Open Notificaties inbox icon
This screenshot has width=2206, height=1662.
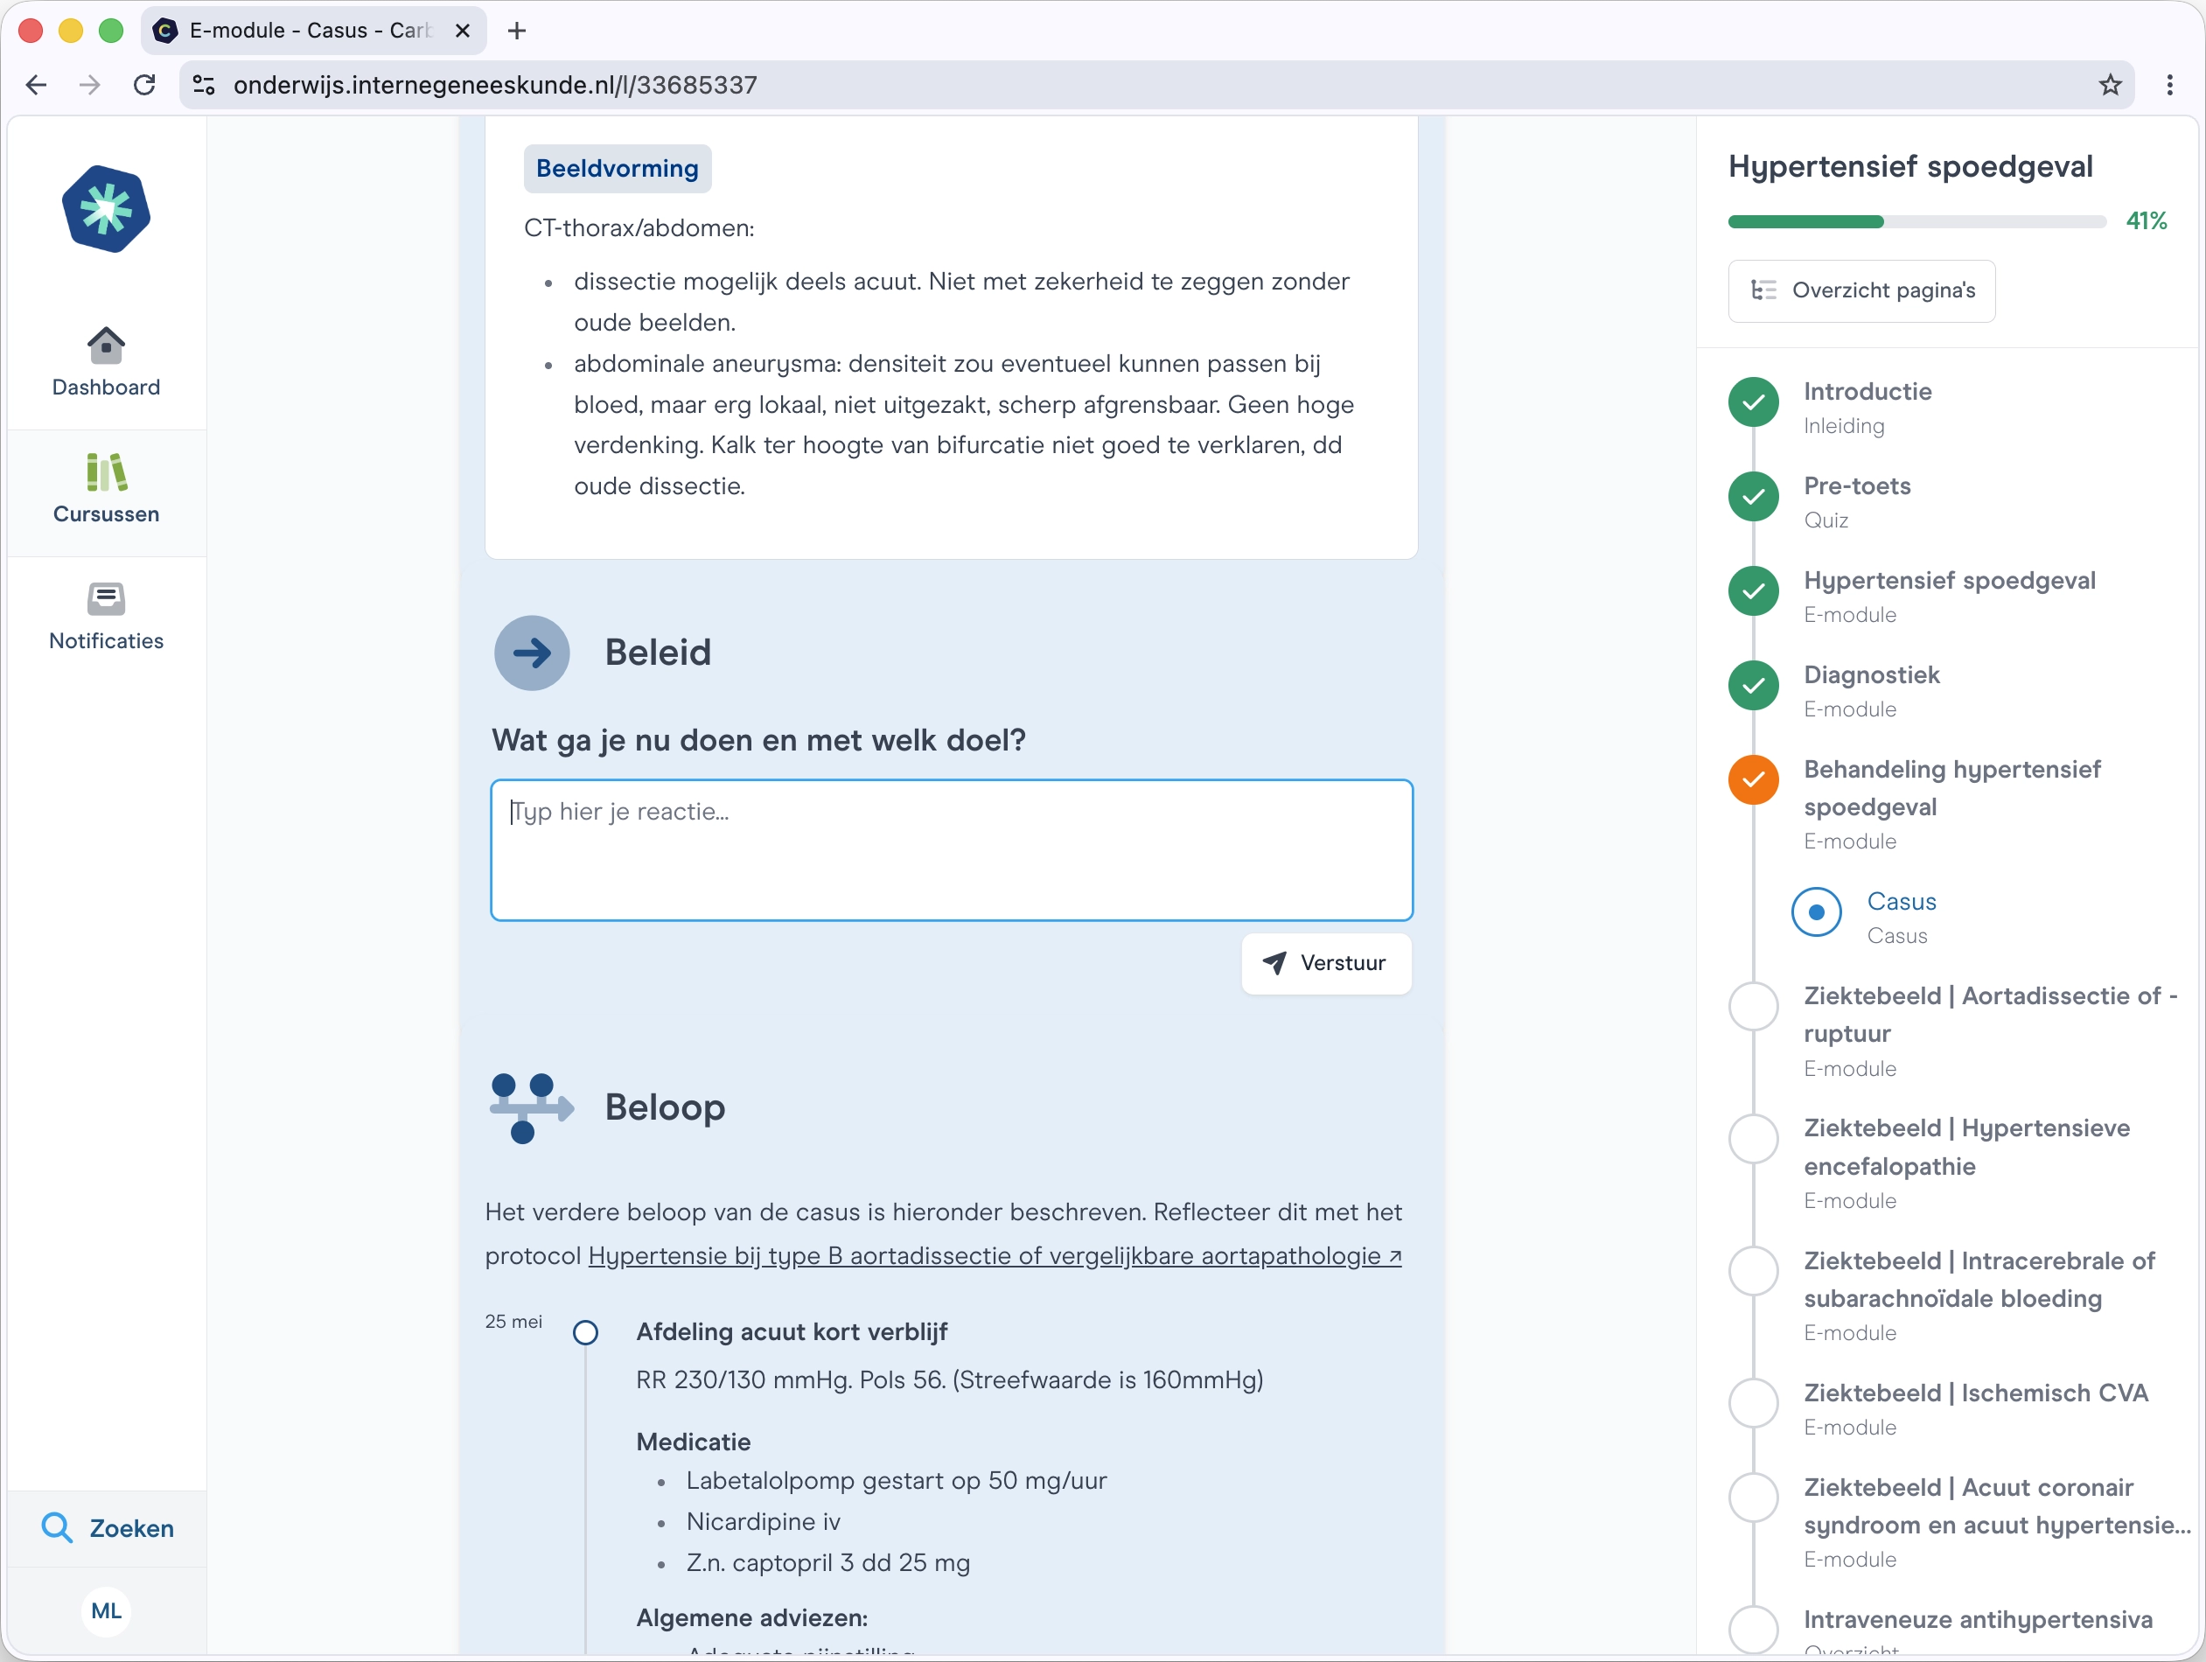[106, 598]
